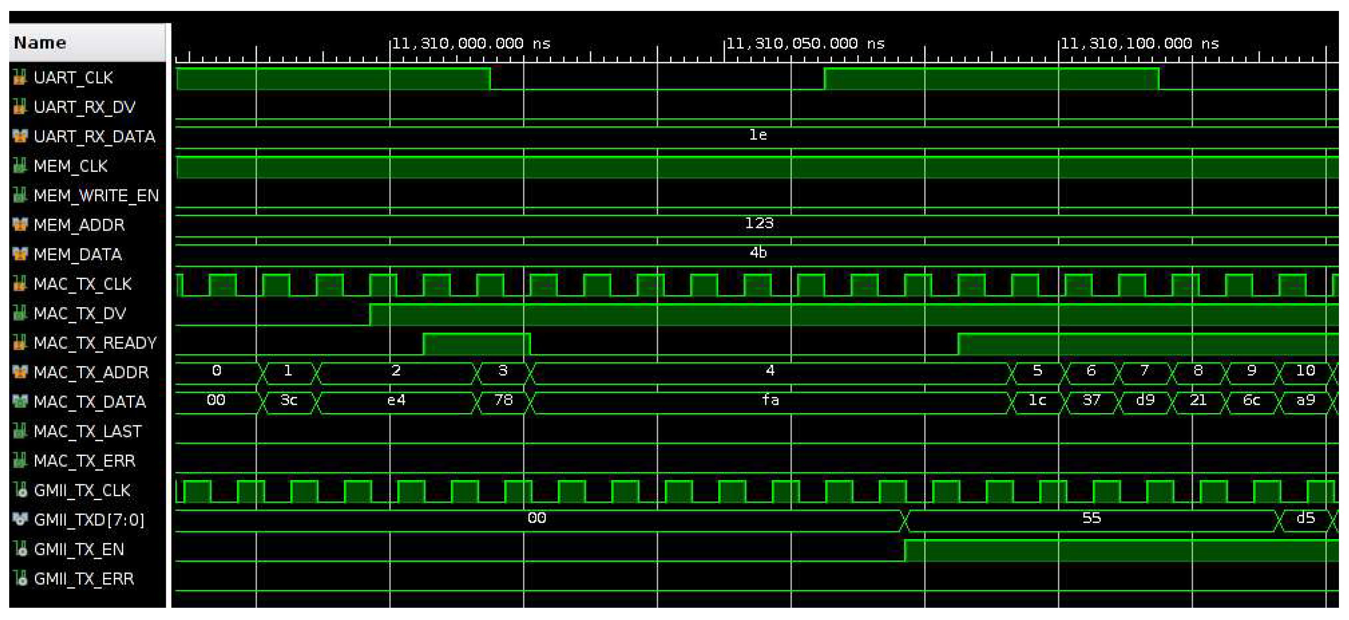Select the GMII_TX_EN signal name
Screen dimensions: 1349x620
[x=79, y=549]
